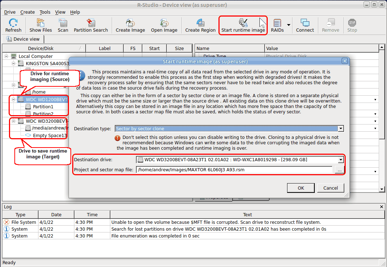
Task: Click the Size column header
Action: 179,49
